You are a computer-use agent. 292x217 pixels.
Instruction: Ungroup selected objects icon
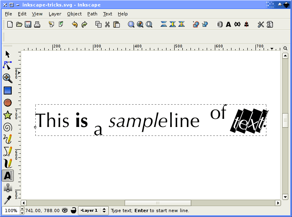pyautogui.click(x=205, y=24)
